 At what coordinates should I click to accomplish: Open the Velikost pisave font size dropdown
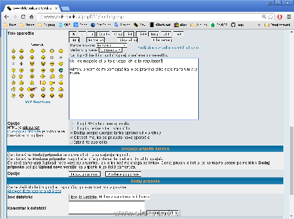click(x=111, y=50)
